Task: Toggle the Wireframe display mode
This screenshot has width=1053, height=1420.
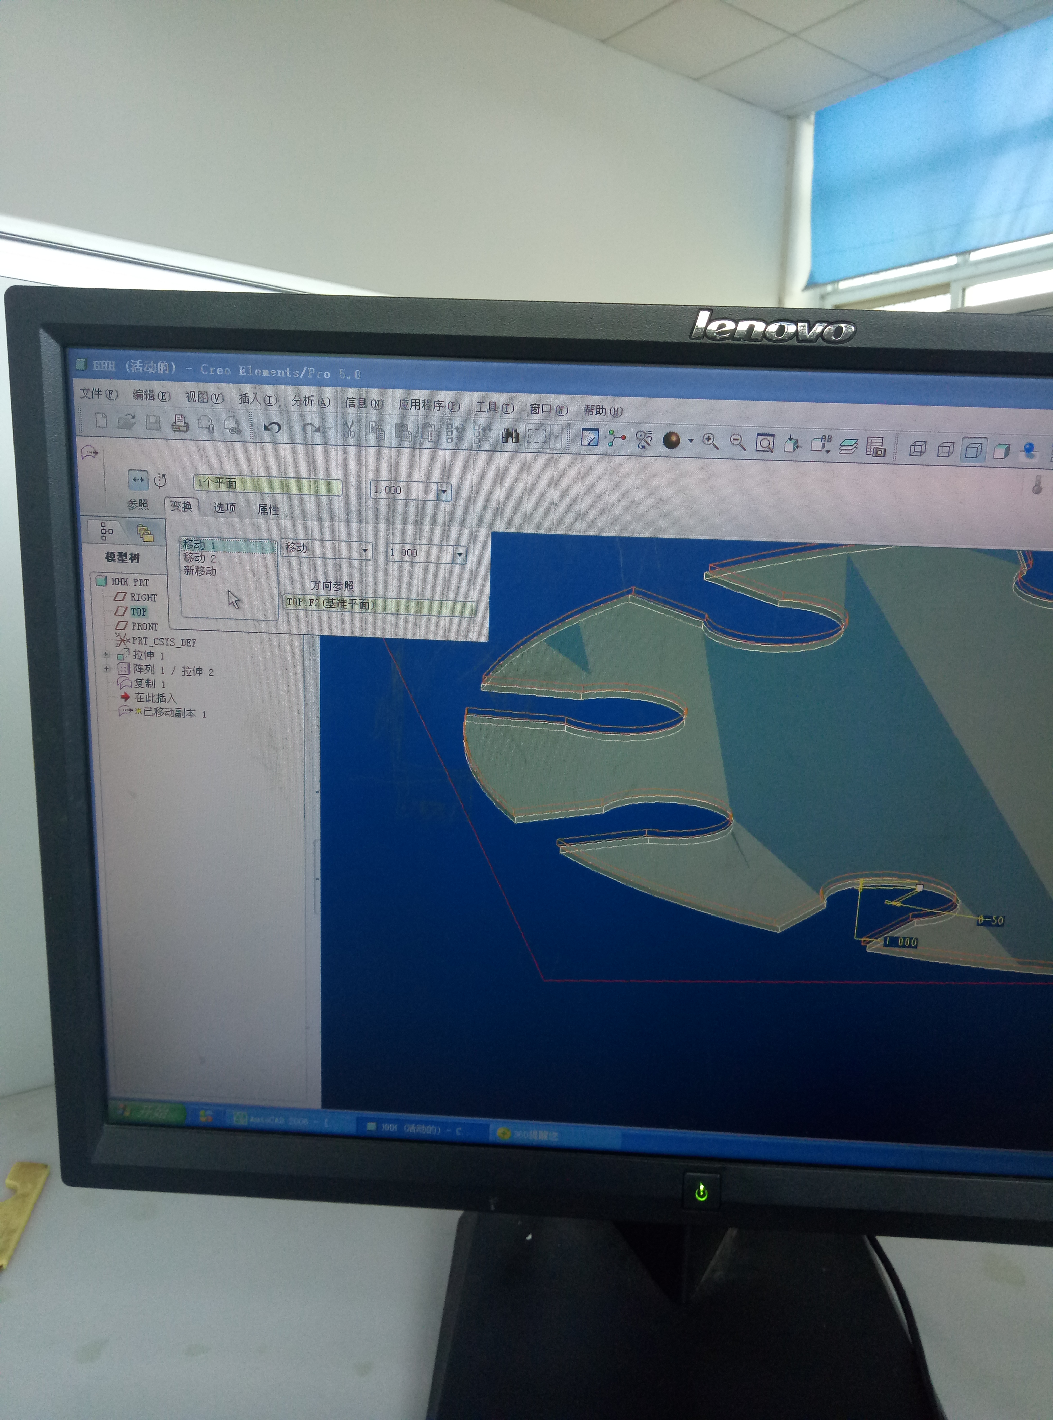Action: 917,449
